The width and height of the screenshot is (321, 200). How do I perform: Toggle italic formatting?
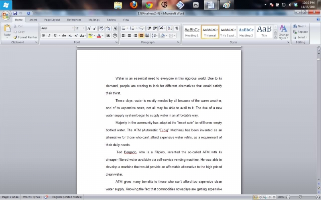(49, 36)
